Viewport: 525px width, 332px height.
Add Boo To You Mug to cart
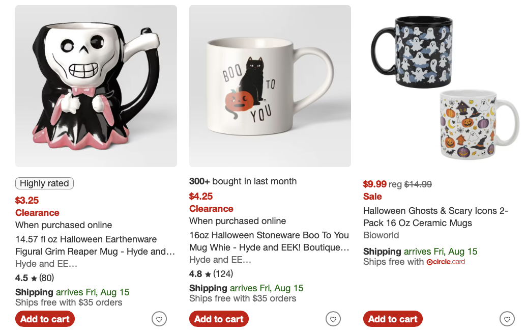pos(219,319)
